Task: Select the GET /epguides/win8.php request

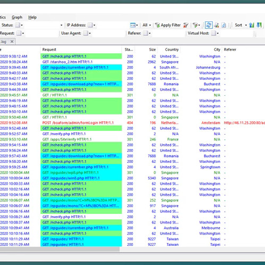Action: [x=71, y=178]
